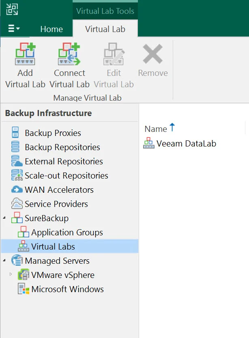Click the Remove X icon
The width and height of the screenshot is (249, 338).
153,54
